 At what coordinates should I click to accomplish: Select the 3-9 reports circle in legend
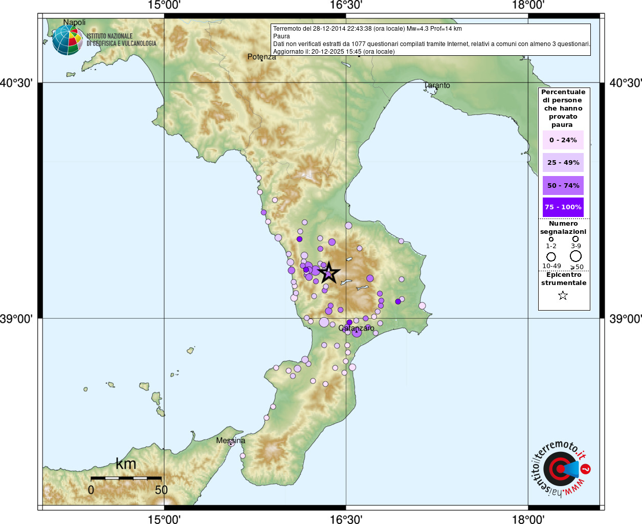pos(575,239)
